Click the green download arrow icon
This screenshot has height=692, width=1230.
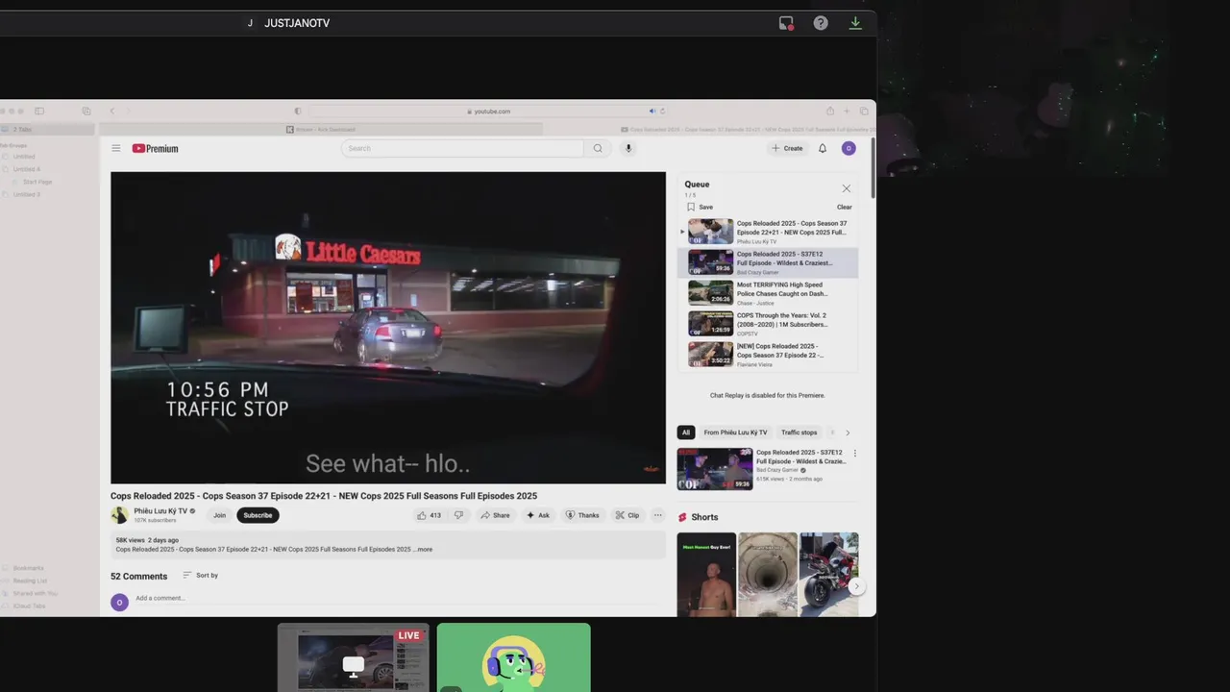tap(855, 23)
